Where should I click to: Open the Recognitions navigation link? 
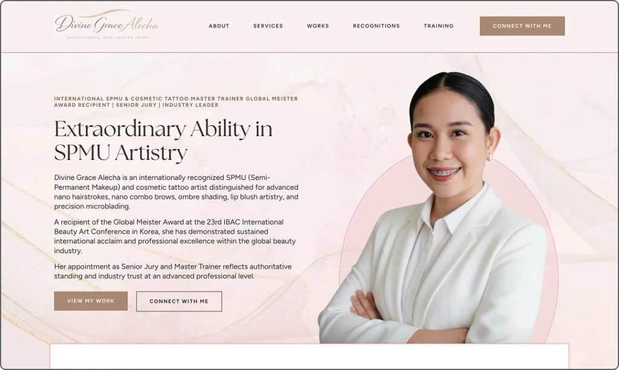pyautogui.click(x=376, y=26)
